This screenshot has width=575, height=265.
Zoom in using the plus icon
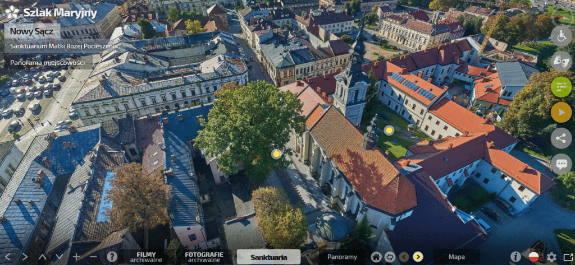coord(76,257)
